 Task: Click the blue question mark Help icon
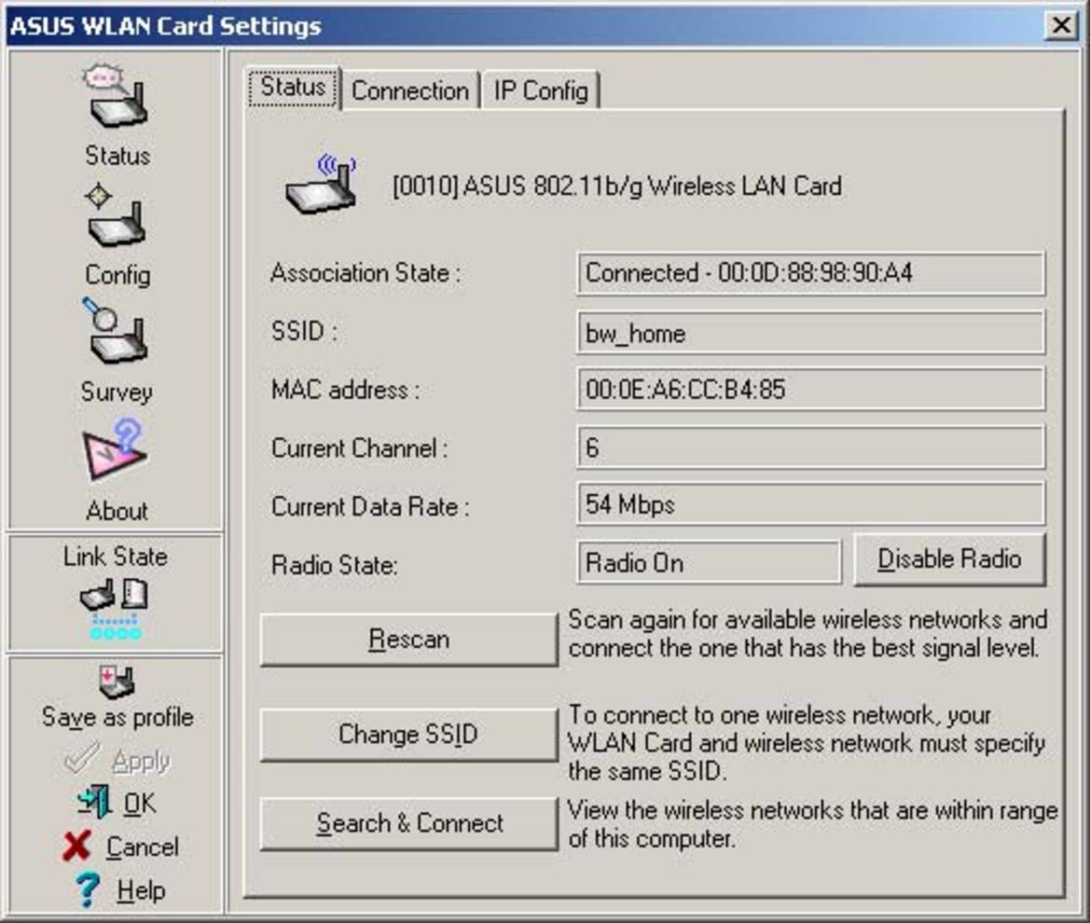(x=88, y=889)
